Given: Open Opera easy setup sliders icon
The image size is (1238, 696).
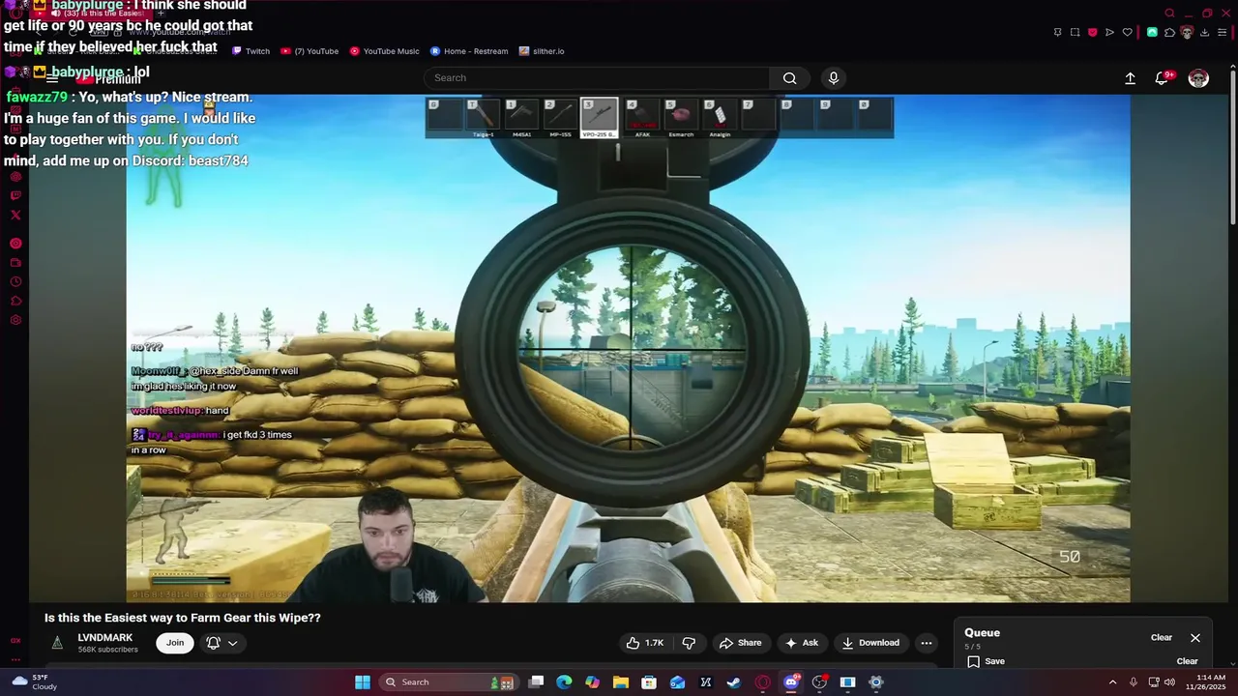Looking at the screenshot, I should pyautogui.click(x=1223, y=32).
